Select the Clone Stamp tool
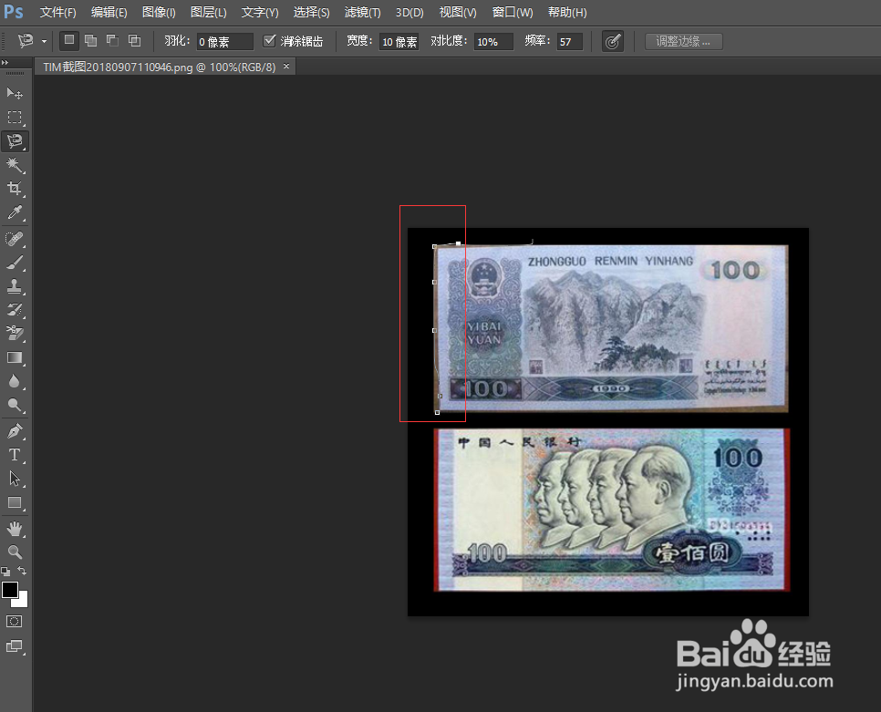Image resolution: width=881 pixels, height=712 pixels. (x=15, y=286)
